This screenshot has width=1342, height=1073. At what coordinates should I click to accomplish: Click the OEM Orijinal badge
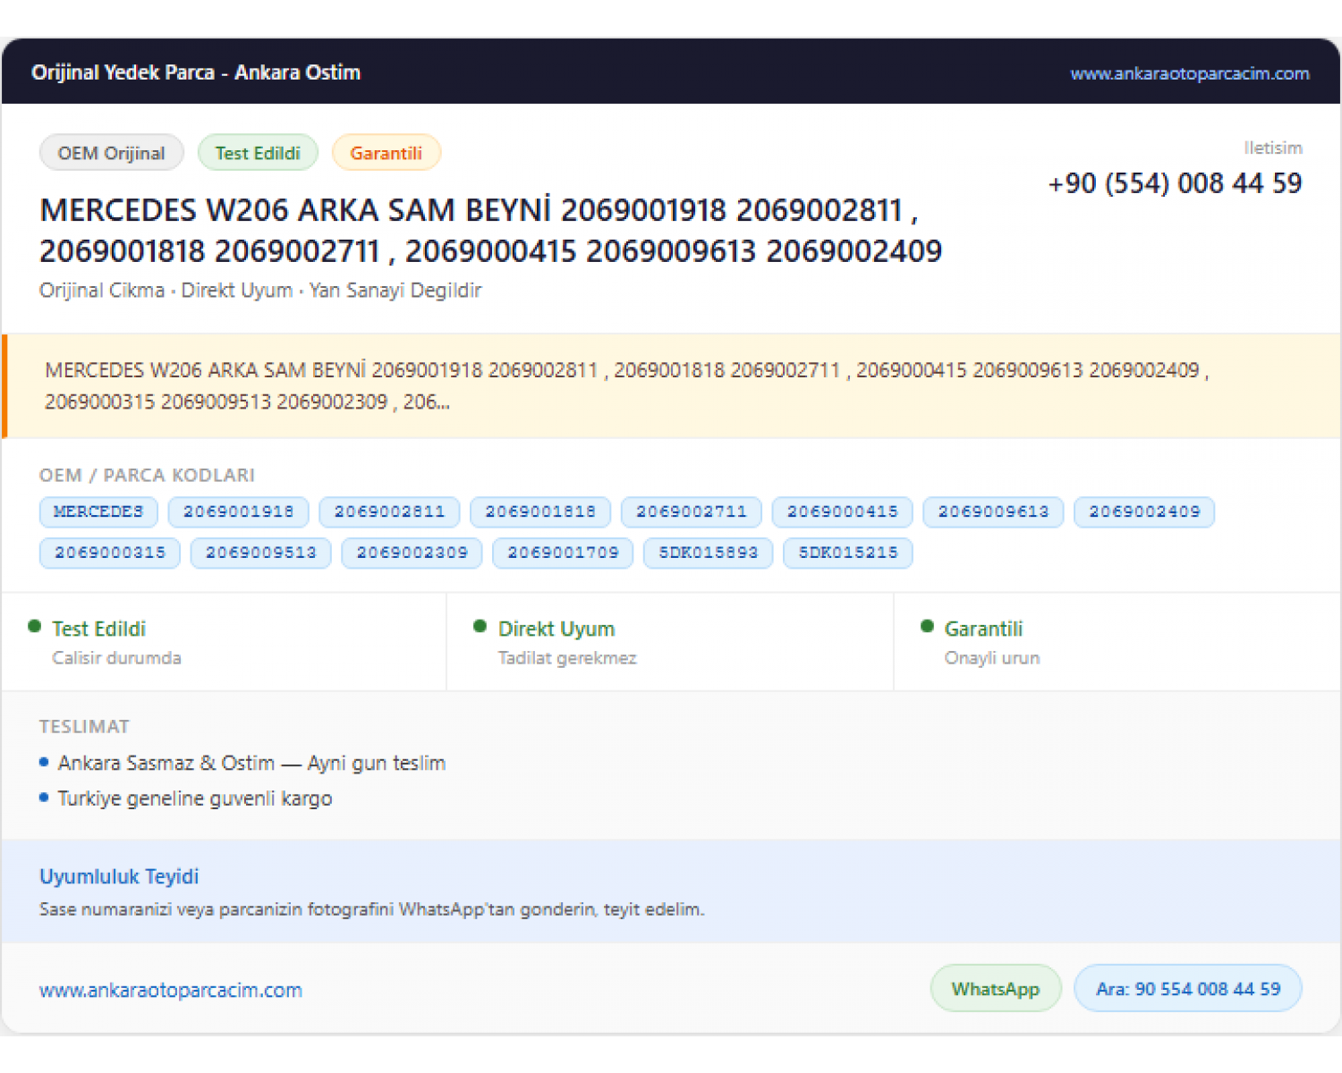(x=112, y=153)
